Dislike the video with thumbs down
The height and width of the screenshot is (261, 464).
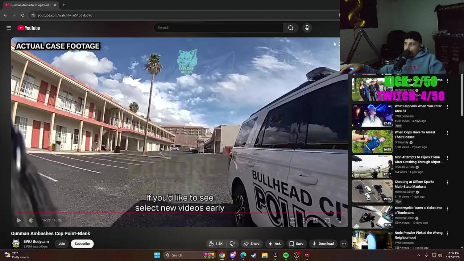pos(232,244)
